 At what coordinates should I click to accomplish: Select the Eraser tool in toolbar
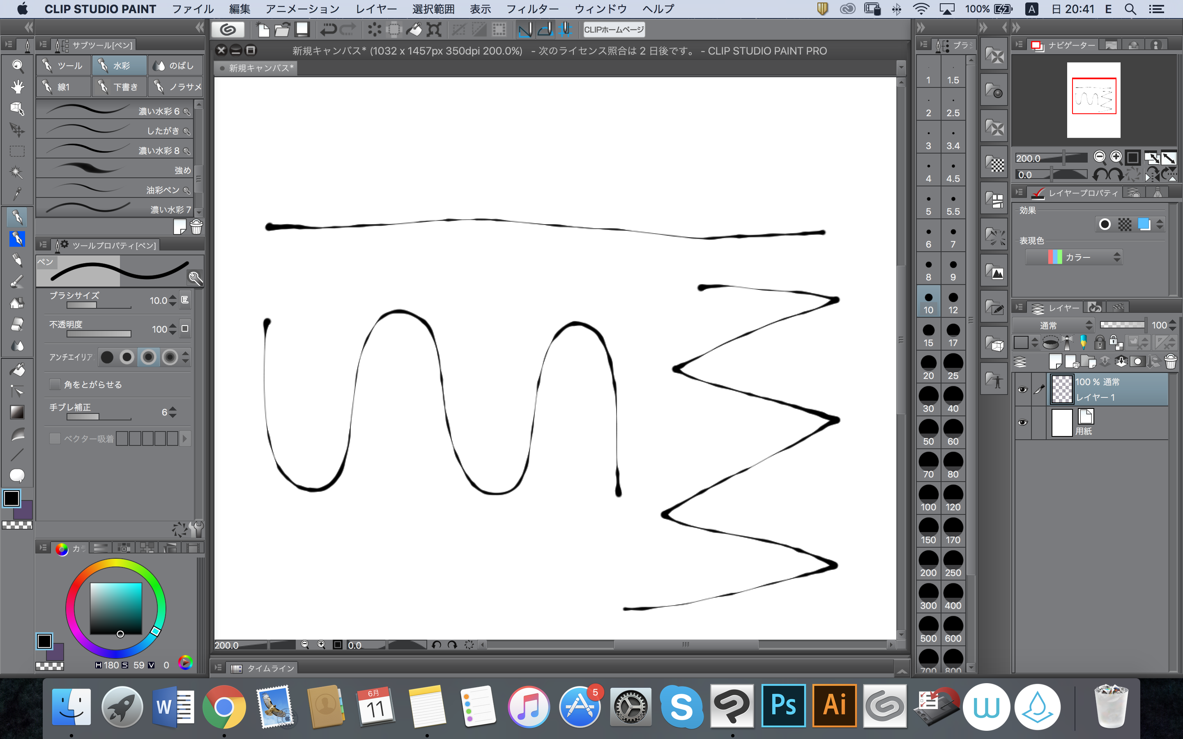coord(17,324)
